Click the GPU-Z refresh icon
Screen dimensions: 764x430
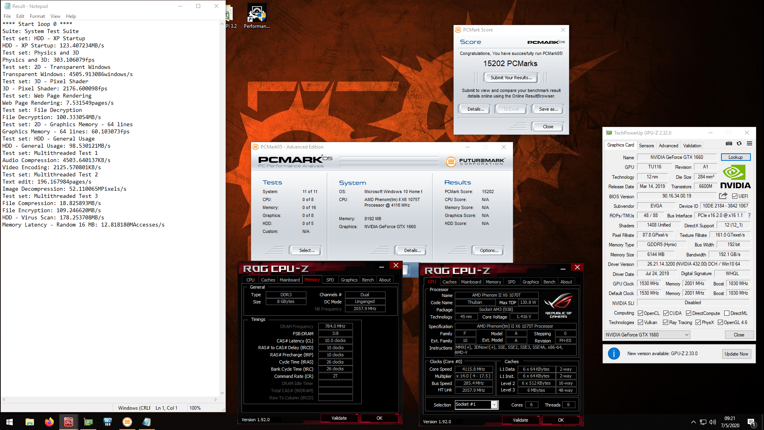[x=739, y=143]
